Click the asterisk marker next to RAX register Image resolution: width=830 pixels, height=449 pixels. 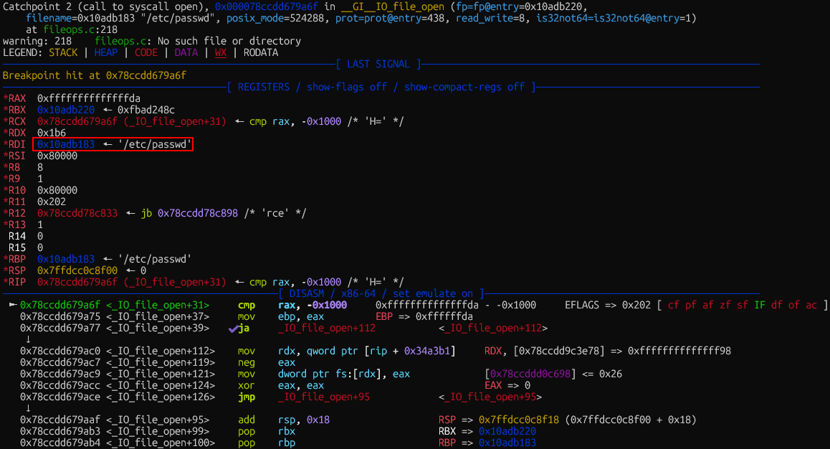point(6,98)
